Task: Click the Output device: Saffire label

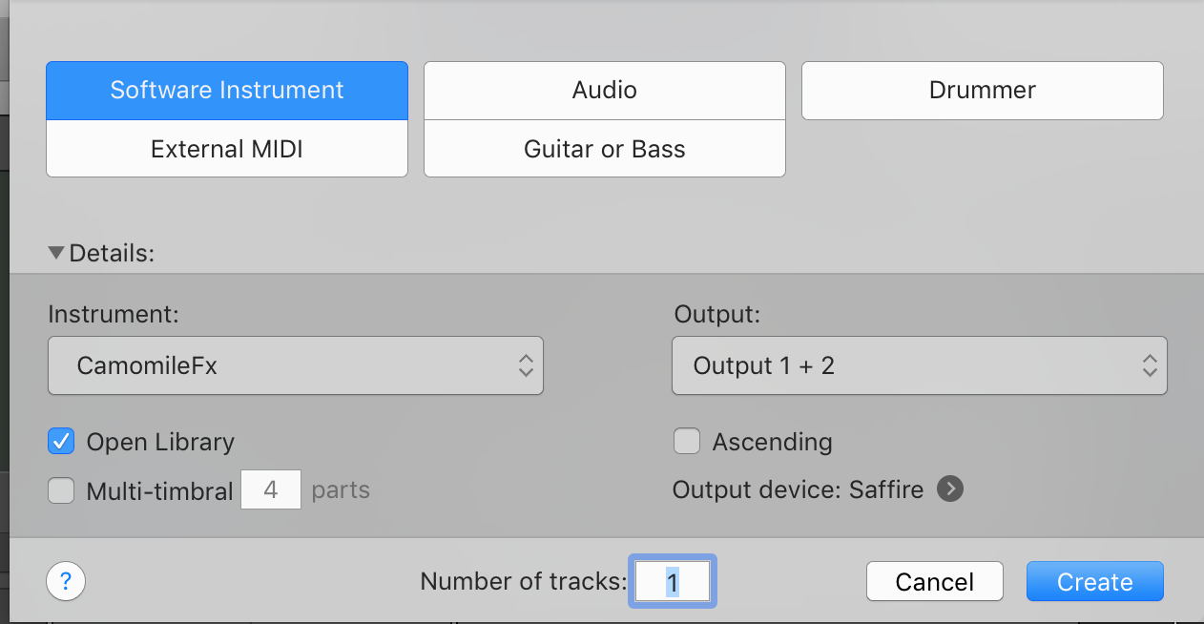Action: pyautogui.click(x=798, y=489)
